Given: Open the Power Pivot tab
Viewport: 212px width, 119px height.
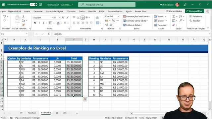Looking at the screenshot, I should [x=140, y=11].
